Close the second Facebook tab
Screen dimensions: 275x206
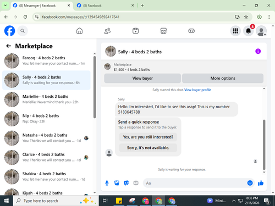pos(133,5)
